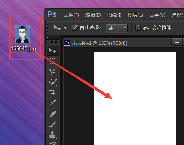
Task: Open the 选择 menu
Action: [x=178, y=15]
